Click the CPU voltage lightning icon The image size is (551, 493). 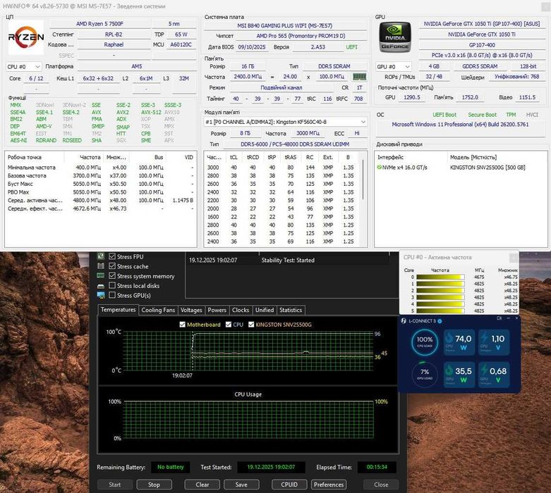(x=485, y=338)
